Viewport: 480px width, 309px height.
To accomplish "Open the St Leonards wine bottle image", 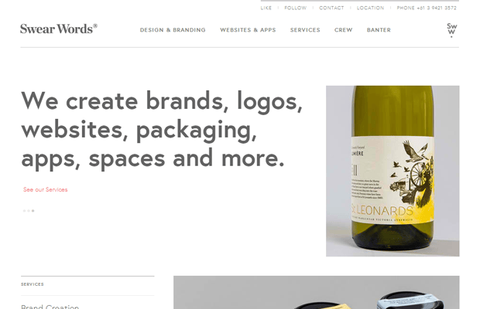I will pyautogui.click(x=393, y=171).
